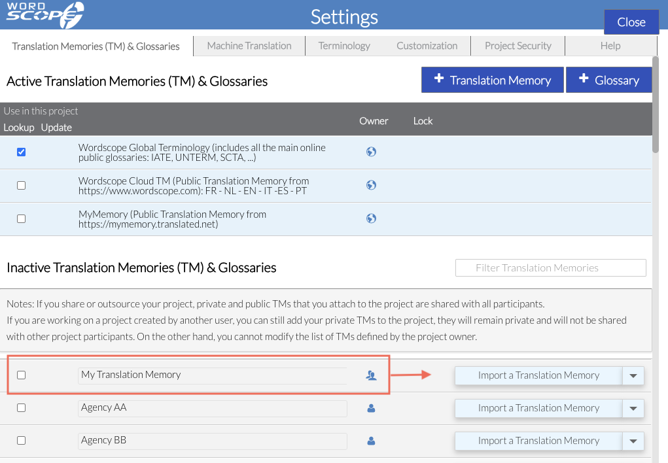Click owner icon for My Translation Memory
The width and height of the screenshot is (668, 463).
point(371,375)
